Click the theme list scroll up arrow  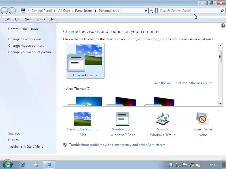(x=220, y=46)
